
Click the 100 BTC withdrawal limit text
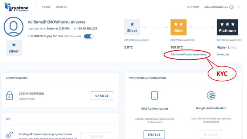pyautogui.click(x=176, y=47)
